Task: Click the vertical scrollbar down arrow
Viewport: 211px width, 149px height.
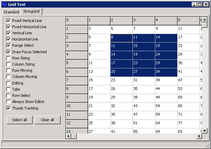Action: point(205,130)
